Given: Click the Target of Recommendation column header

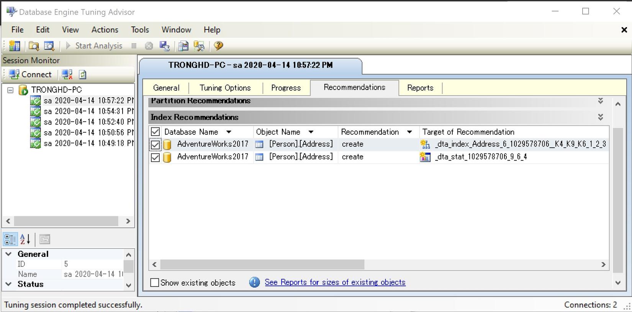Looking at the screenshot, I should pos(514,132).
